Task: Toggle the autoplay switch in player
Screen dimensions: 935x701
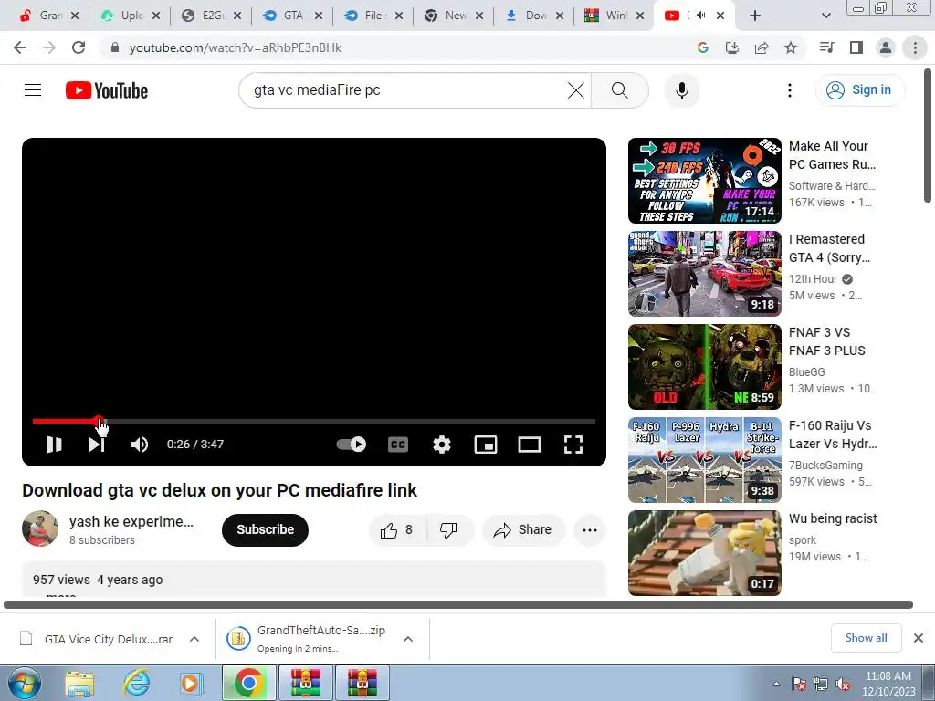Action: coord(352,445)
